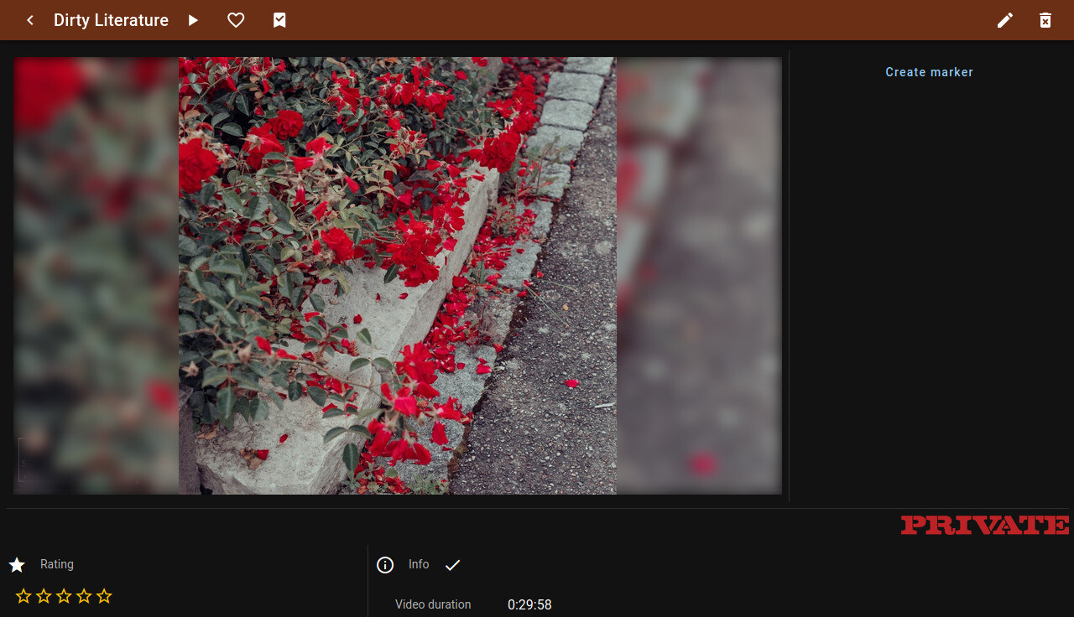Viewport: 1074px width, 617px height.
Task: Click the filled star beside Rating
Action: click(17, 565)
